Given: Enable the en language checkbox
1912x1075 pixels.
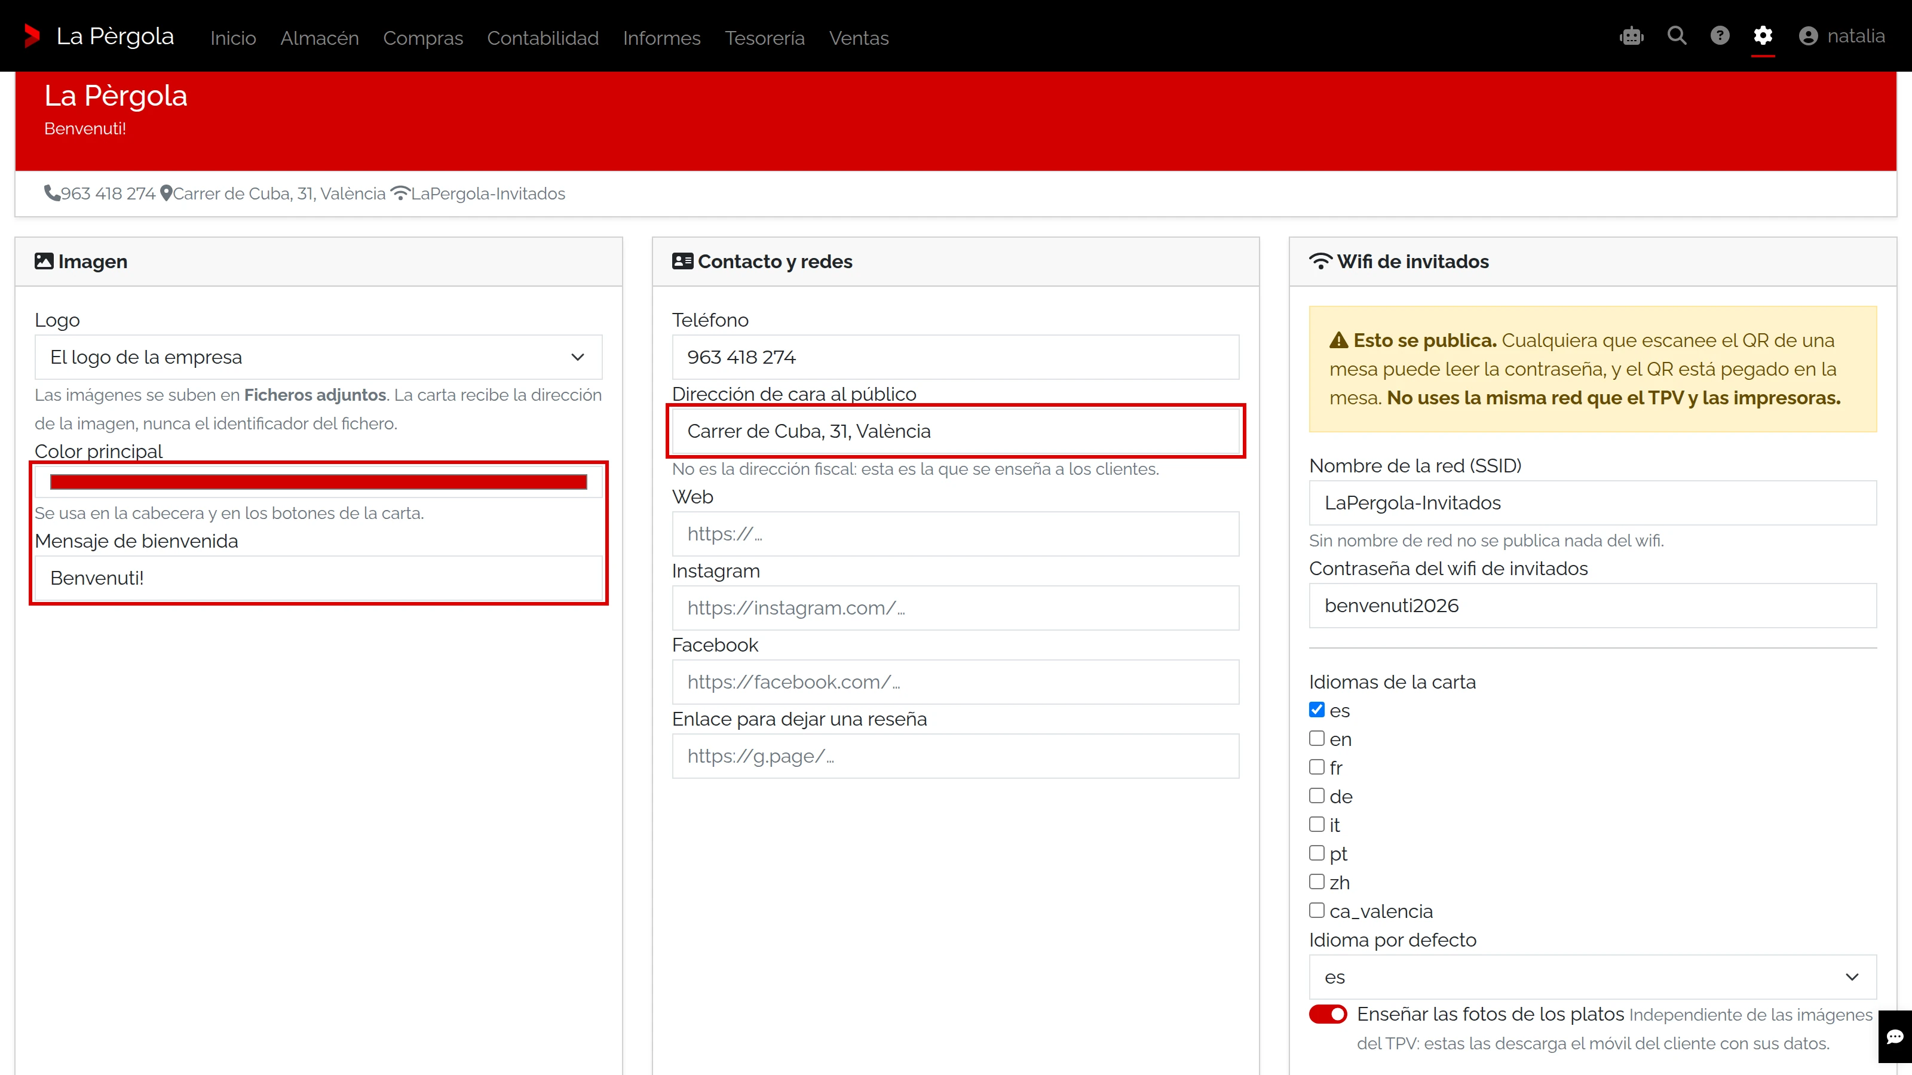Looking at the screenshot, I should pyautogui.click(x=1317, y=739).
